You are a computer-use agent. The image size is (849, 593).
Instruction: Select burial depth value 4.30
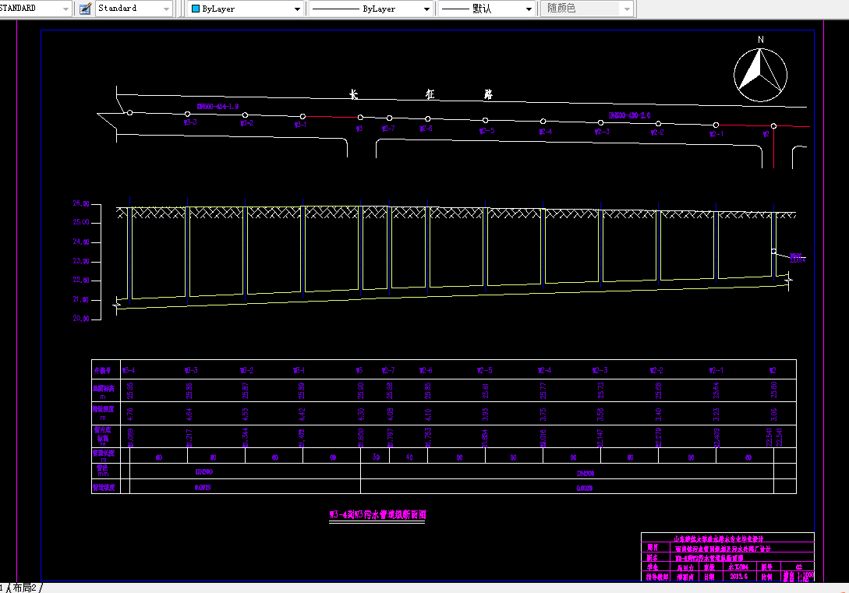point(361,414)
